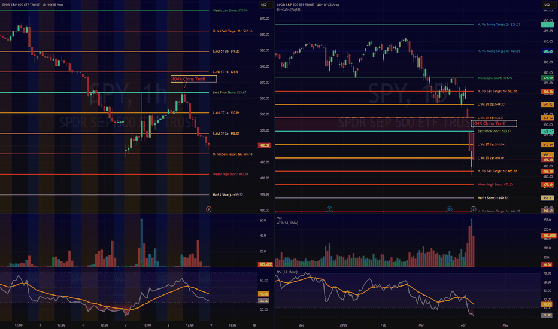Click the dividend marker near December on 1D chart
This screenshot has width=558, height=329.
(329, 209)
